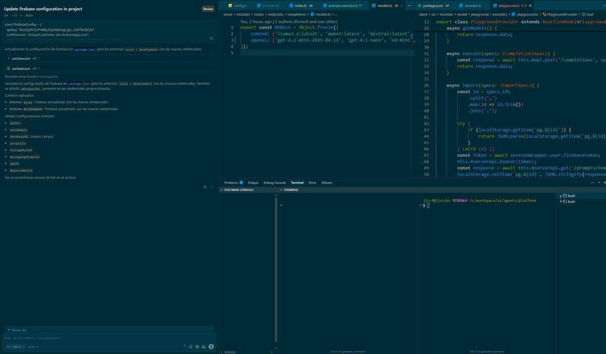Open the Problems panel tab

tap(233, 183)
